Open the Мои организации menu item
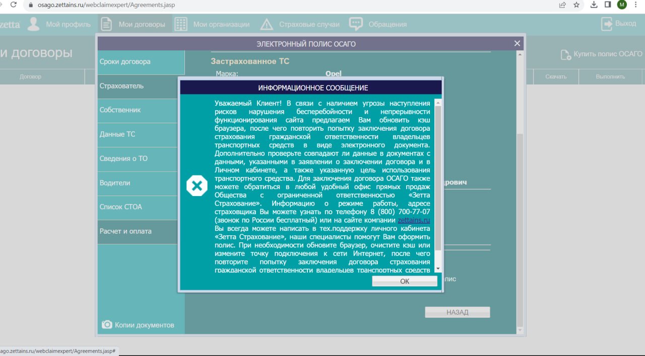Screen dimensions: 645x356 click(221, 24)
